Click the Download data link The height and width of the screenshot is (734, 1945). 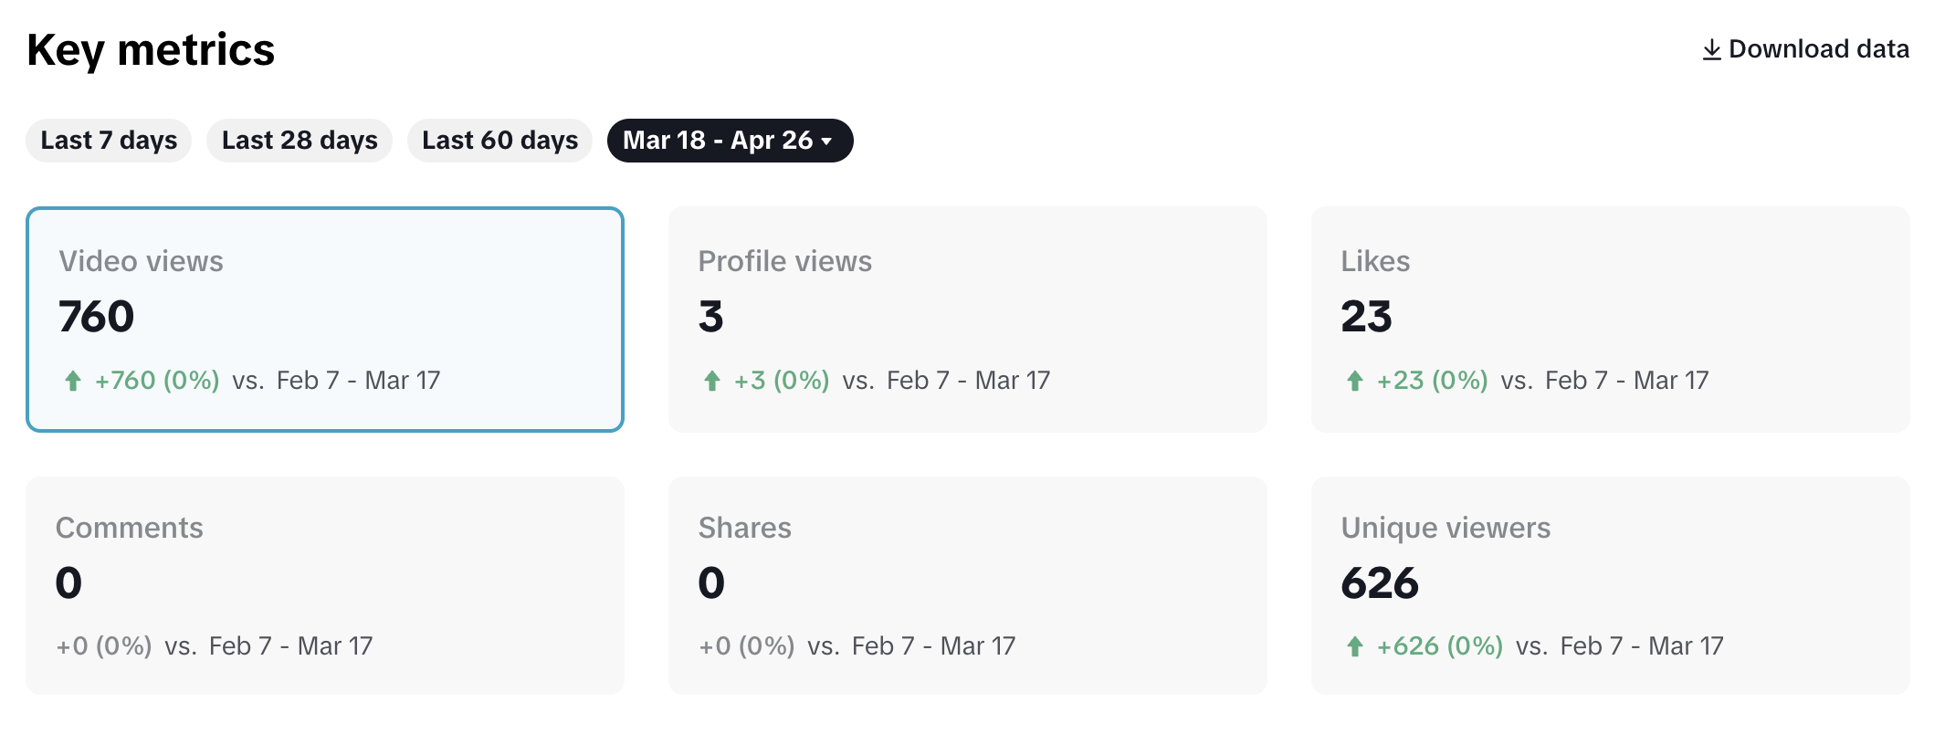coord(1817,49)
